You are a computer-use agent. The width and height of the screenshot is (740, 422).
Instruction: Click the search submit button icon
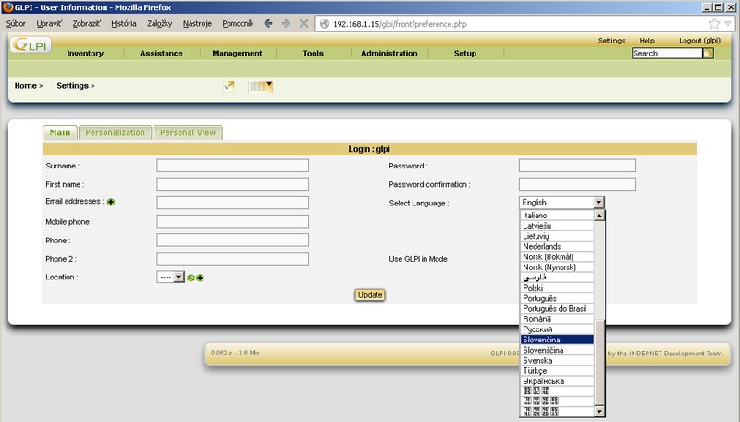point(708,54)
